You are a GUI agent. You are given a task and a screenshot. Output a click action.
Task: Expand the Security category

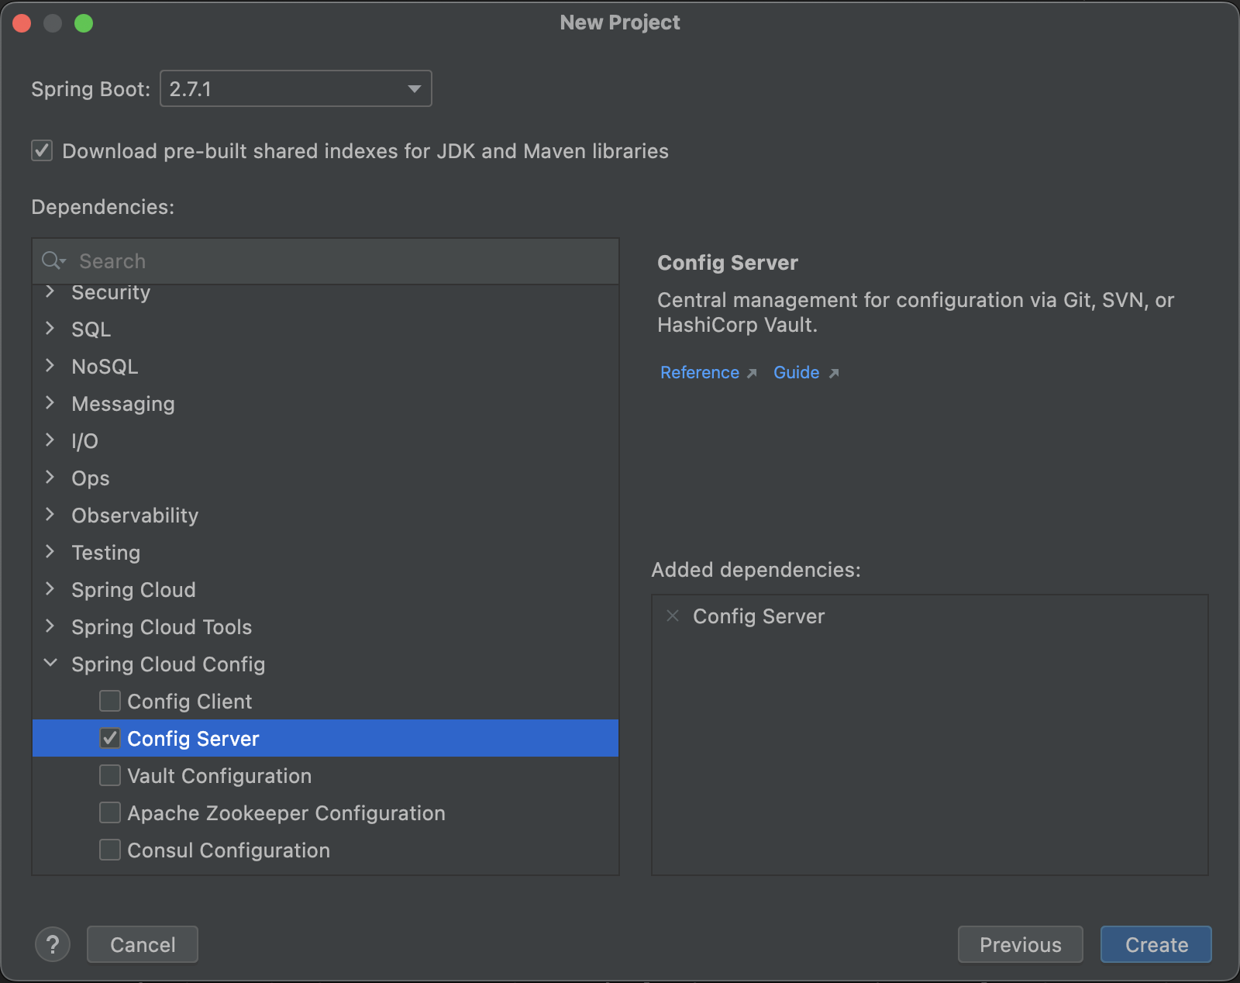tap(50, 292)
